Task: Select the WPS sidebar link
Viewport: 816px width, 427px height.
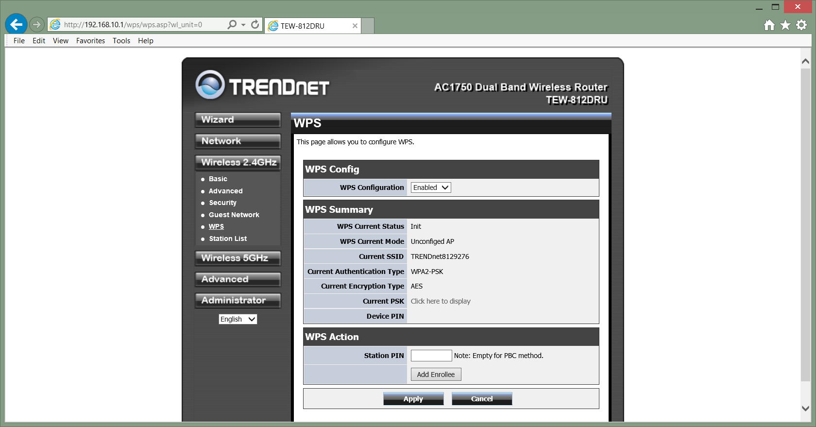Action: click(x=216, y=226)
